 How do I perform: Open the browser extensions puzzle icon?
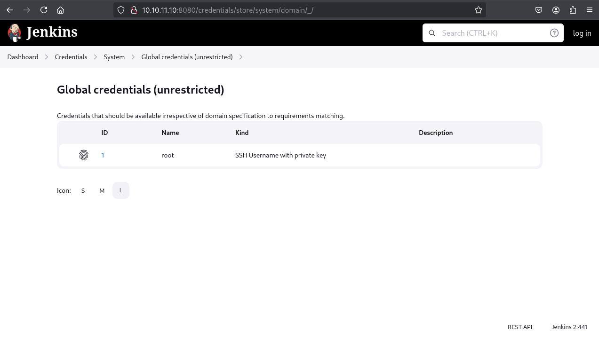573,10
